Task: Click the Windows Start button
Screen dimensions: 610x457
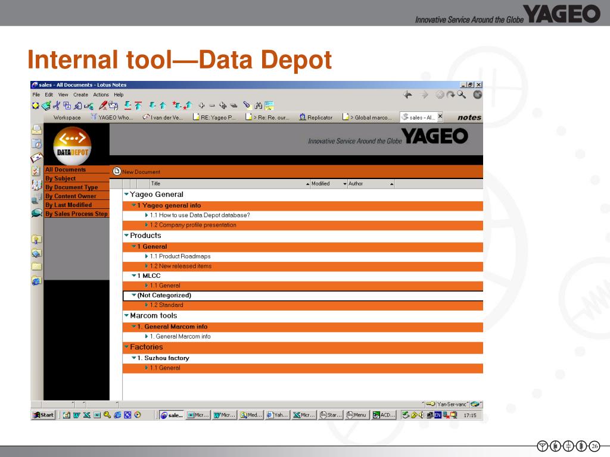Action: pos(43,415)
